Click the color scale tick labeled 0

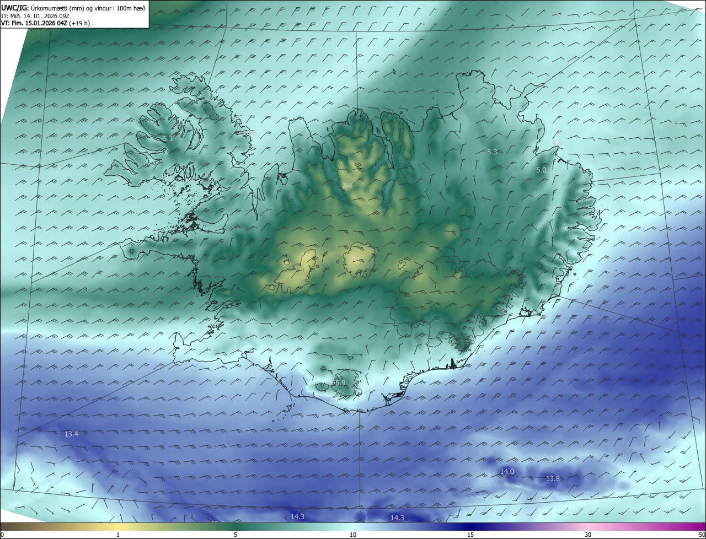click(x=2, y=535)
